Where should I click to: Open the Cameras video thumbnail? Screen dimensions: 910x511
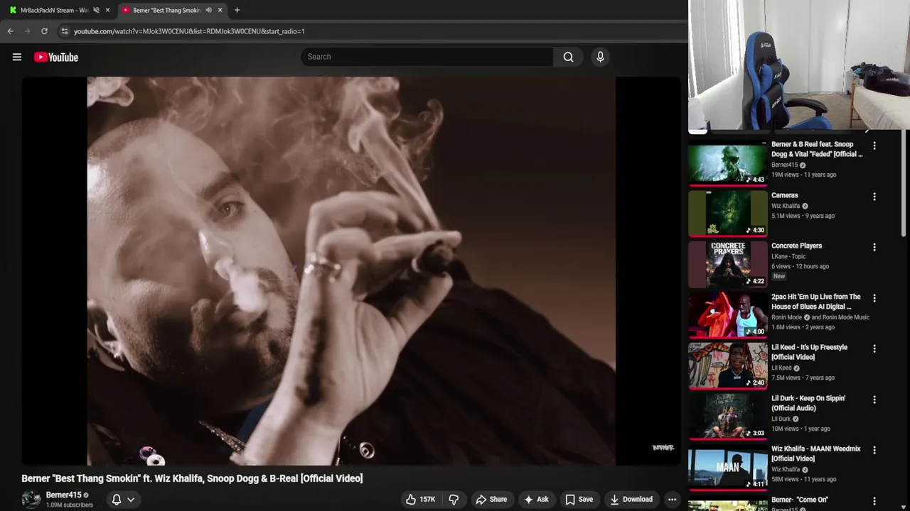pos(728,214)
